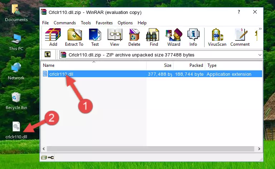Click the horizontal scrollbar left arrow
This screenshot has width=275, height=169.
click(44, 149)
